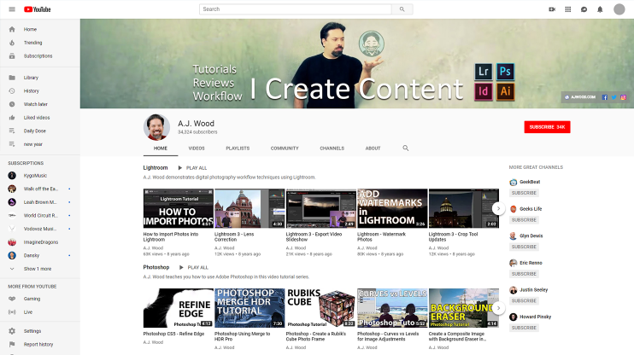Open Refine Edge video thumbnail

point(179,308)
